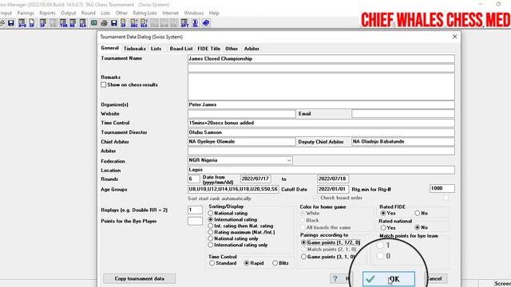Set Rated FIDE to No
Viewport: 511px width, 287px height.
click(417, 213)
